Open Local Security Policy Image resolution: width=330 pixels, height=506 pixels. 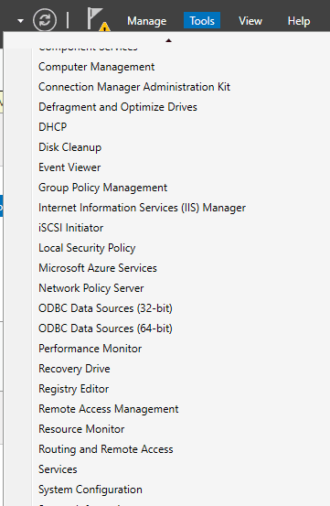pyautogui.click(x=87, y=248)
